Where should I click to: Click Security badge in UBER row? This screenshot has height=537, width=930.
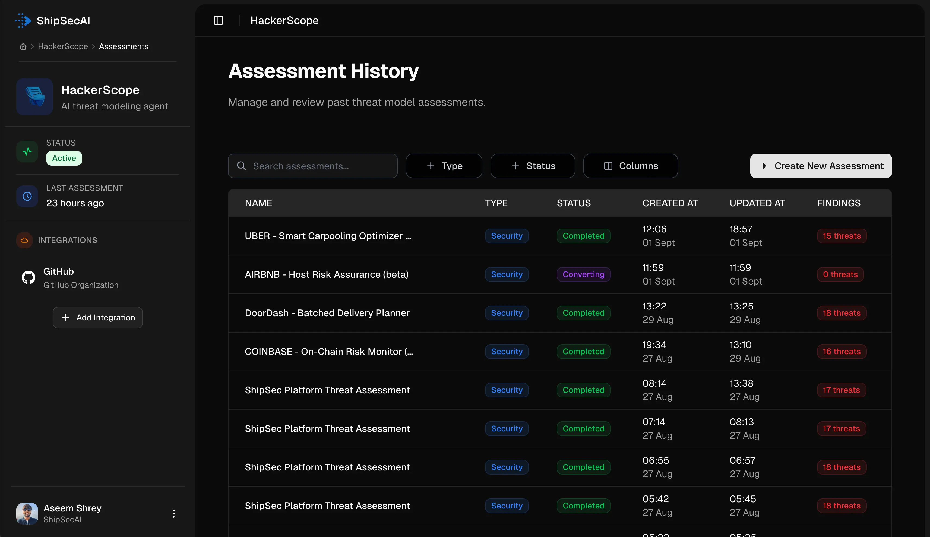pyautogui.click(x=507, y=236)
